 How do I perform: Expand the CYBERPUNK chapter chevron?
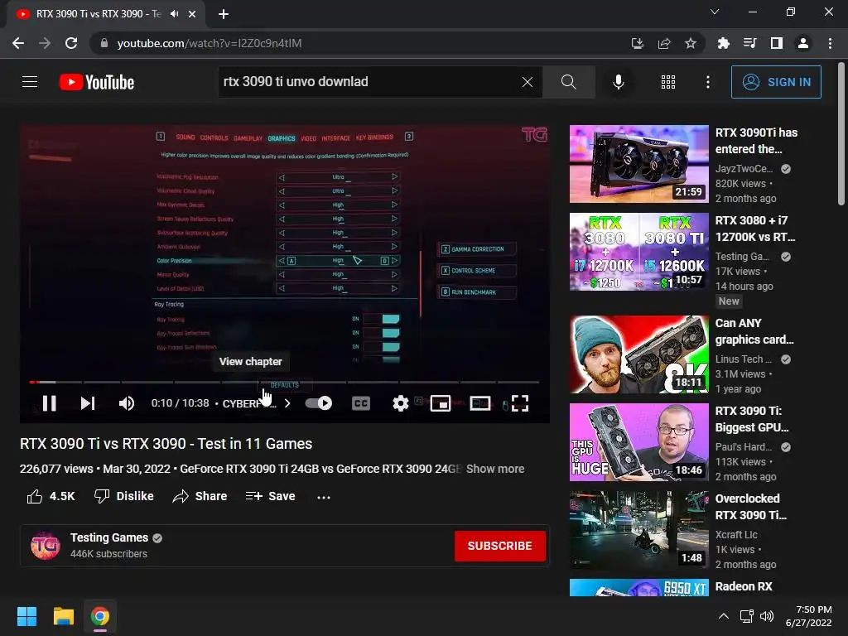tap(287, 403)
